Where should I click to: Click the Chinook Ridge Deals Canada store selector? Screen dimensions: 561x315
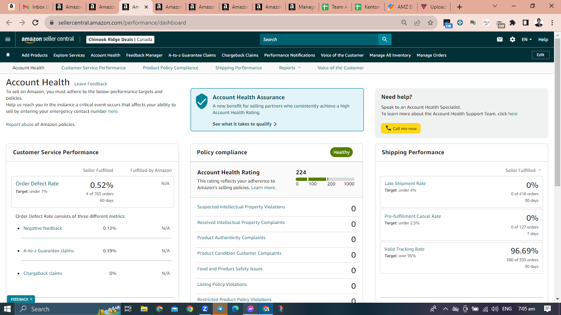(120, 39)
